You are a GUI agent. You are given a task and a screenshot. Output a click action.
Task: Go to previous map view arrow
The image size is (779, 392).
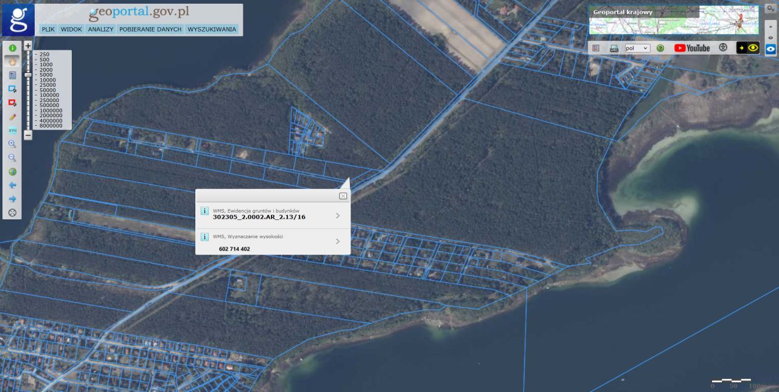[12, 185]
